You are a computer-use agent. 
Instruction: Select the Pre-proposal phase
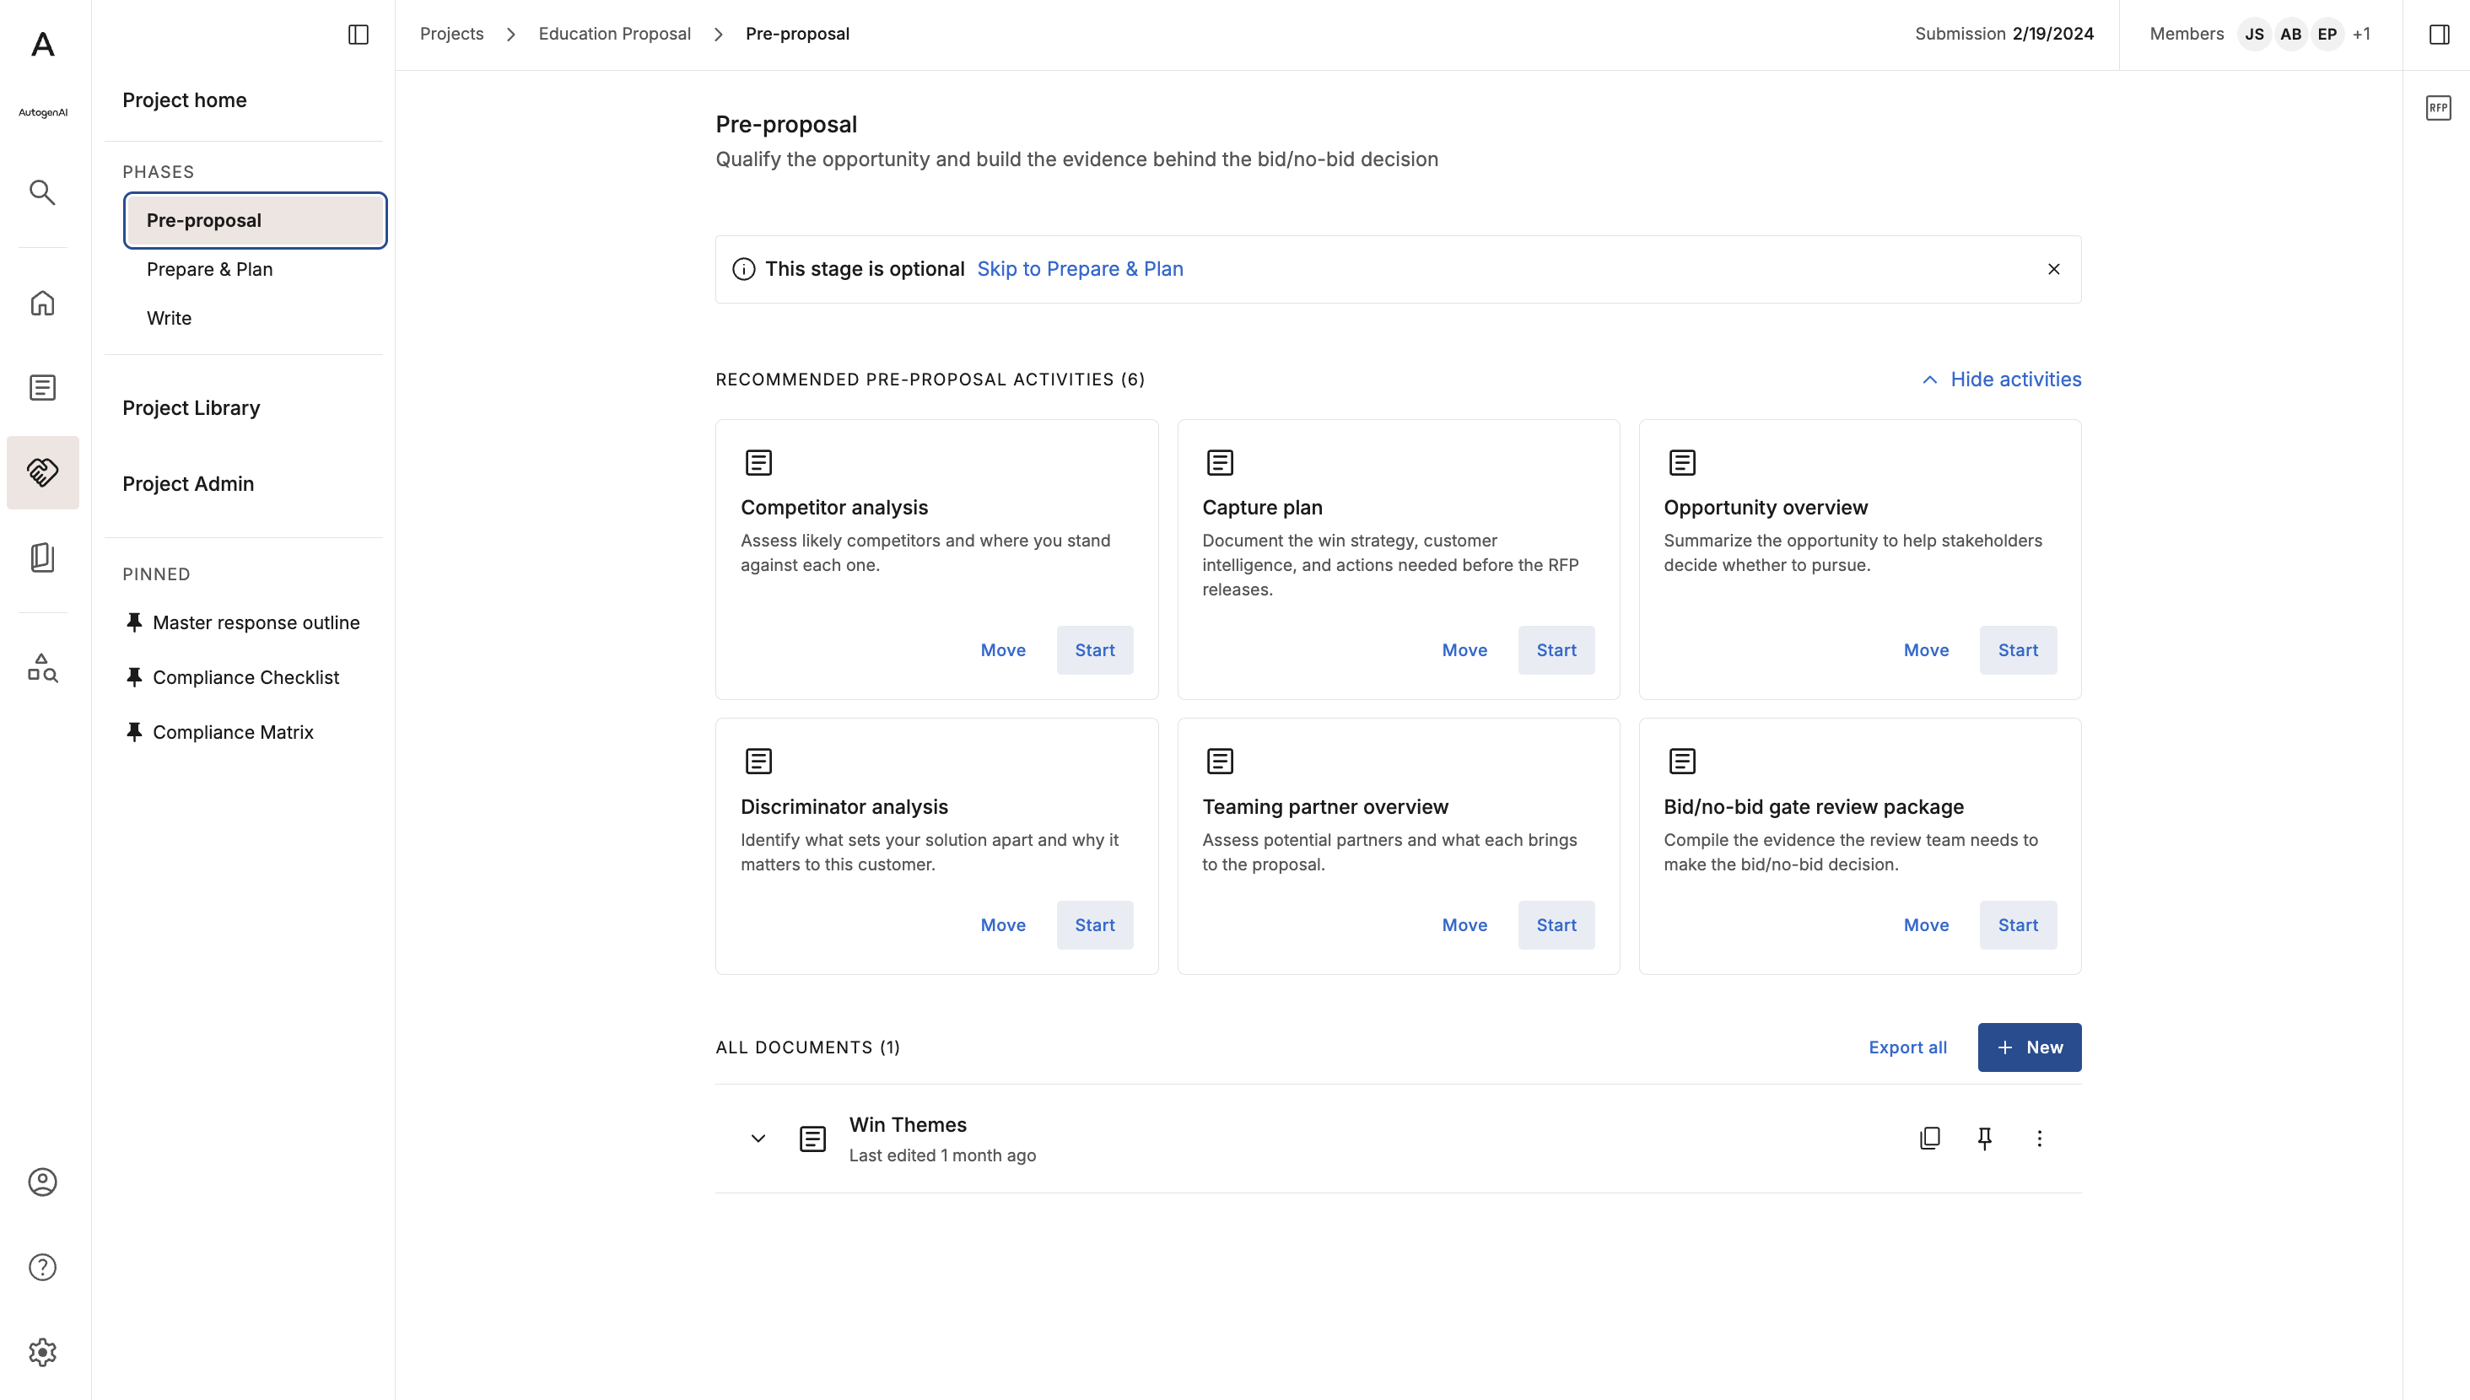pyautogui.click(x=255, y=220)
